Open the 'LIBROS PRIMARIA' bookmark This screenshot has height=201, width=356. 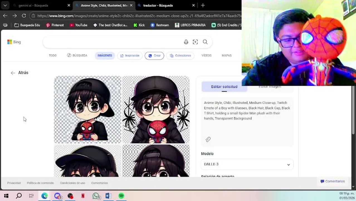(190, 25)
